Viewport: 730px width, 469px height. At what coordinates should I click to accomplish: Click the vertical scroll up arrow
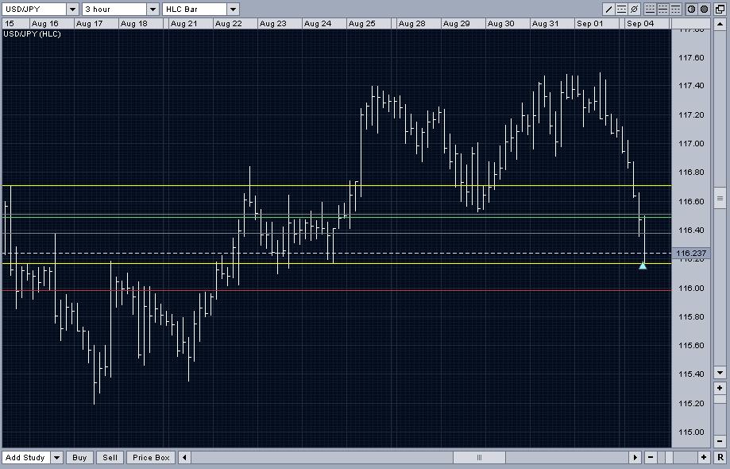pos(720,24)
